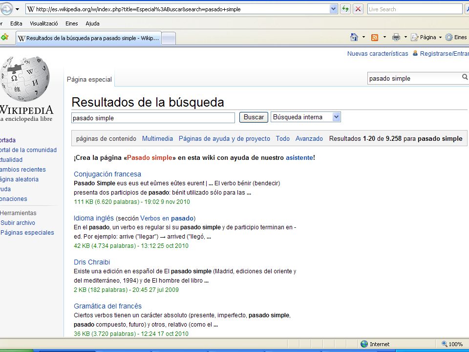Open the Edita menu
Image resolution: width=469 pixels, height=352 pixels.
pos(16,23)
